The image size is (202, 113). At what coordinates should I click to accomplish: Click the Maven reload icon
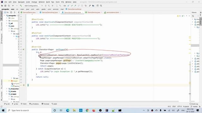tap(193, 16)
